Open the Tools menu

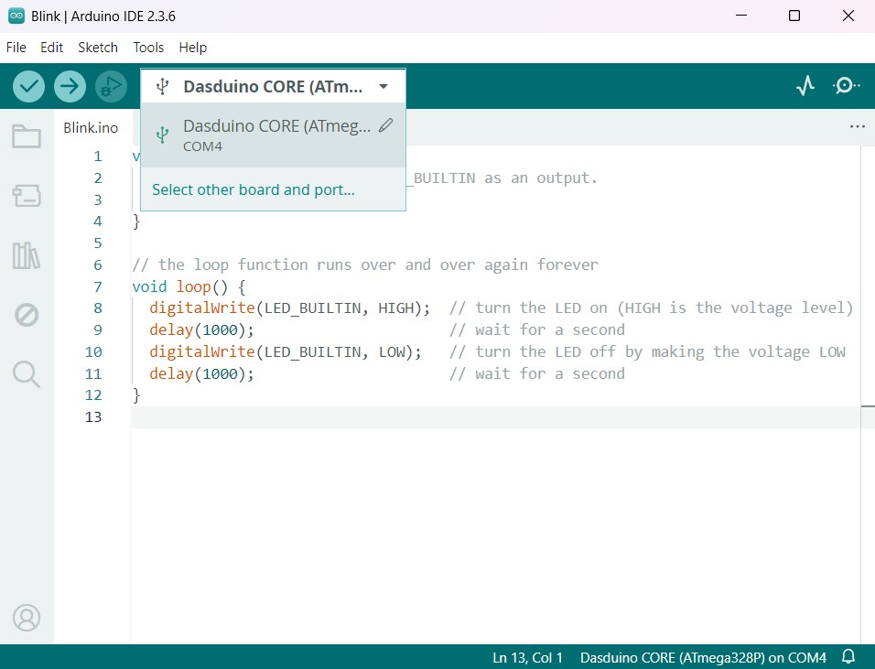click(x=148, y=48)
